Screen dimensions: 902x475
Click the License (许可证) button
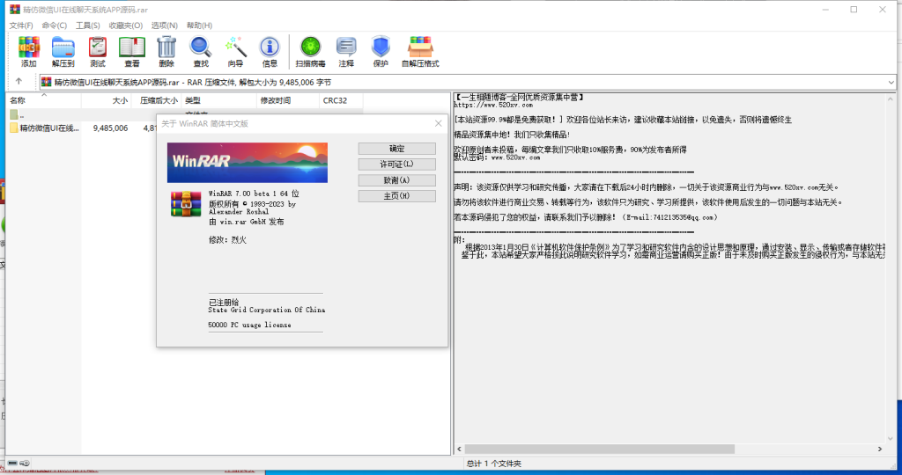pyautogui.click(x=397, y=164)
